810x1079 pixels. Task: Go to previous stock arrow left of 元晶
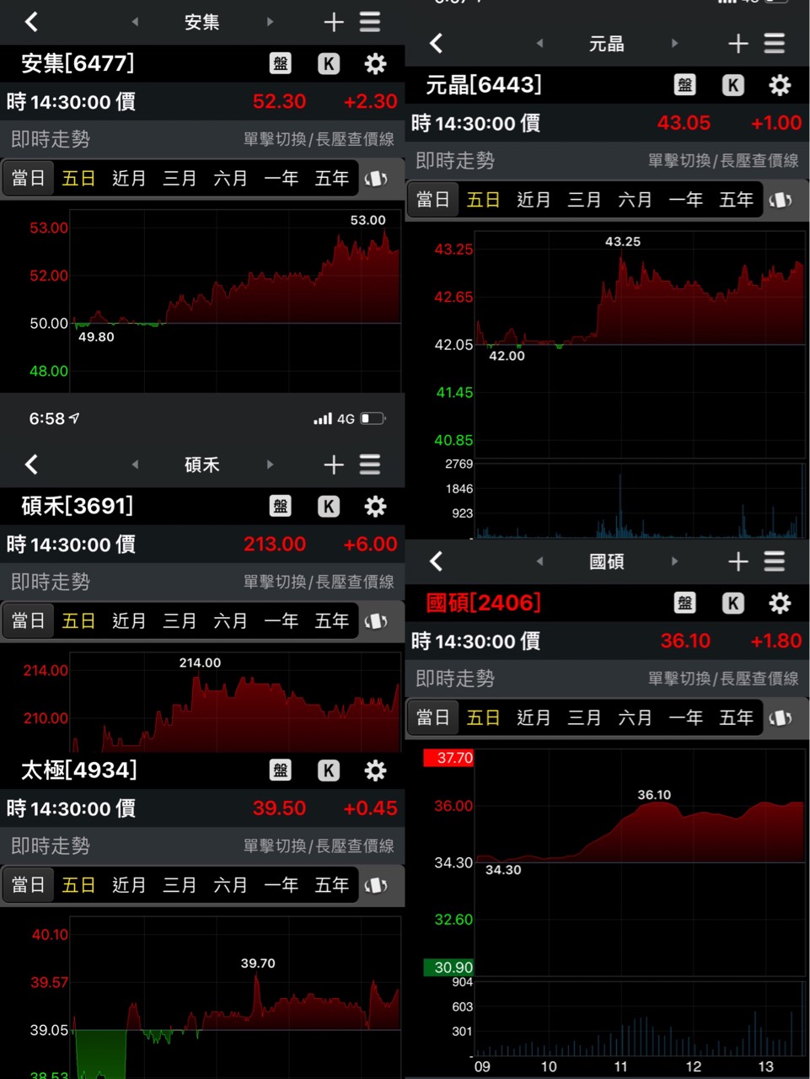(x=539, y=44)
